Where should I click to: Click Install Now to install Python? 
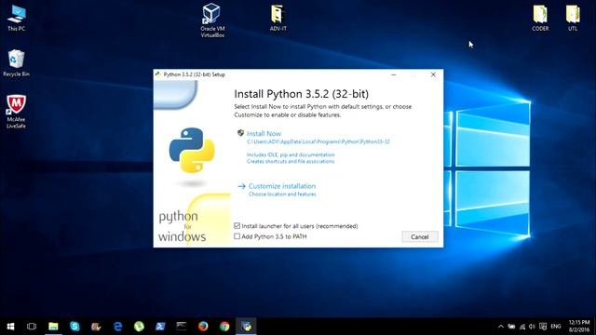(x=264, y=134)
